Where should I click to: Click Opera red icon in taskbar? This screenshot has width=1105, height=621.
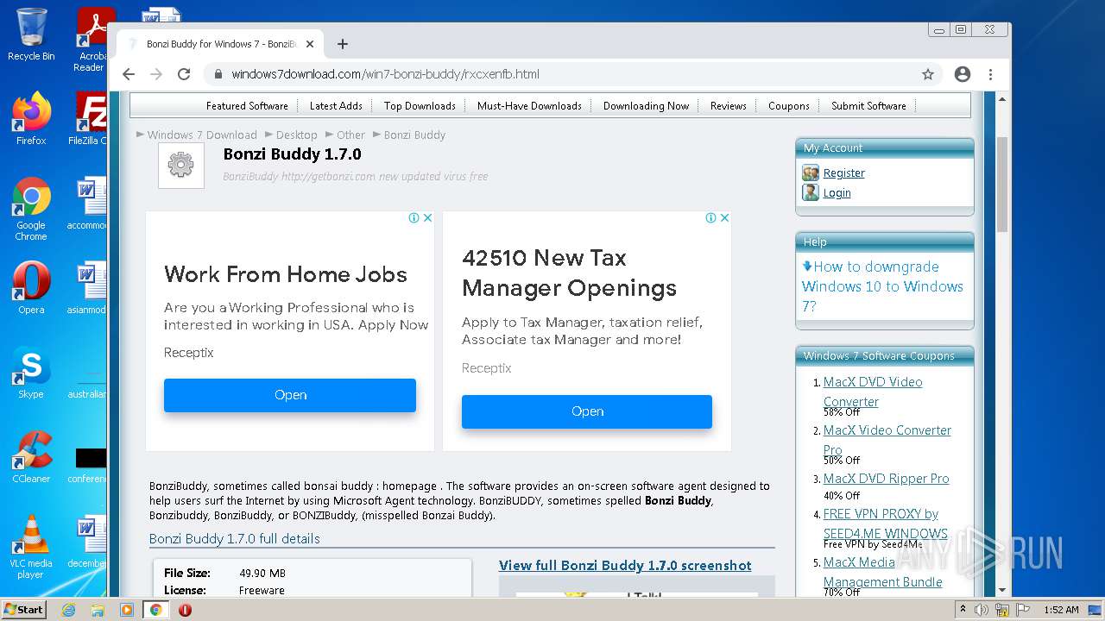click(x=185, y=610)
